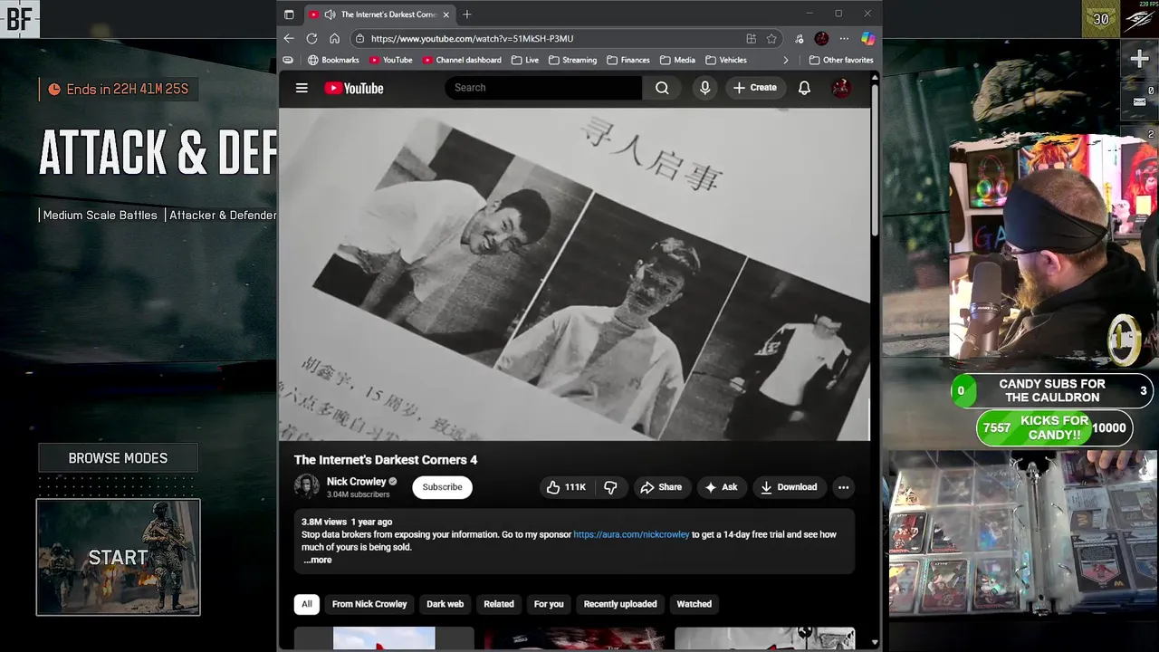Add this page to favorites star
The width and height of the screenshot is (1159, 652).
(x=771, y=38)
